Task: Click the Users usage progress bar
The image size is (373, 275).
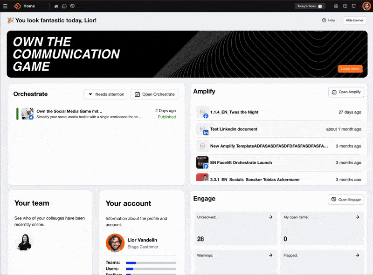Action: pyautogui.click(x=151, y=269)
